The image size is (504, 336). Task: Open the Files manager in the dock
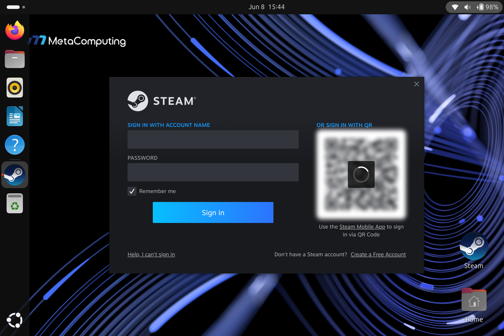click(15, 59)
